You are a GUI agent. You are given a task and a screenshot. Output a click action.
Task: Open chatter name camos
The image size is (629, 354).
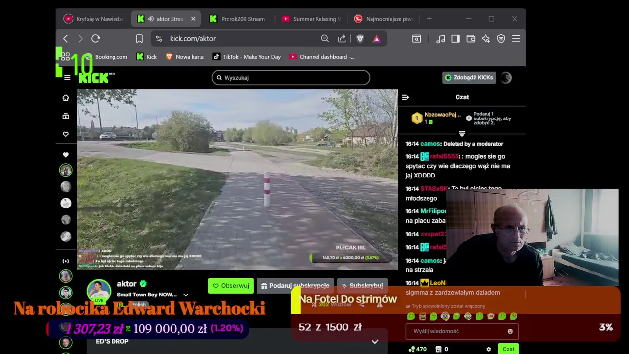[430, 144]
